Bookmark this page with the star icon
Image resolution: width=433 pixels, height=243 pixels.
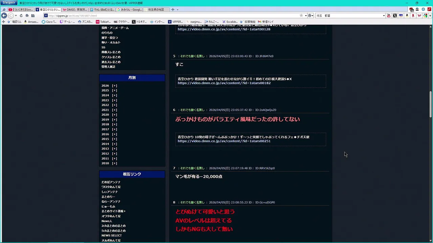301,16
